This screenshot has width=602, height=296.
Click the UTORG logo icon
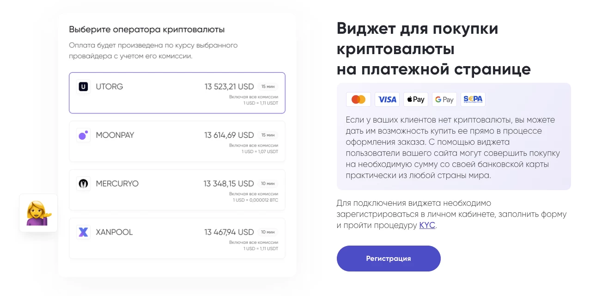pyautogui.click(x=83, y=86)
